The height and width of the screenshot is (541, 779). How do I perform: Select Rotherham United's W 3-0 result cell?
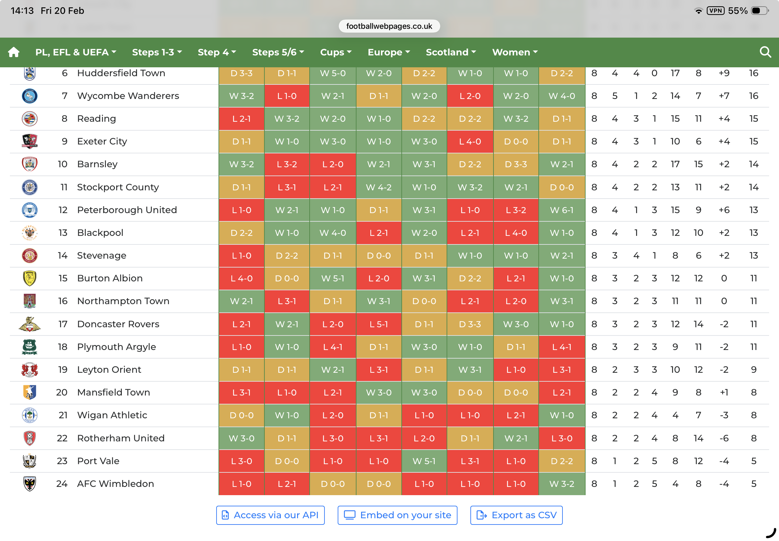pos(242,438)
